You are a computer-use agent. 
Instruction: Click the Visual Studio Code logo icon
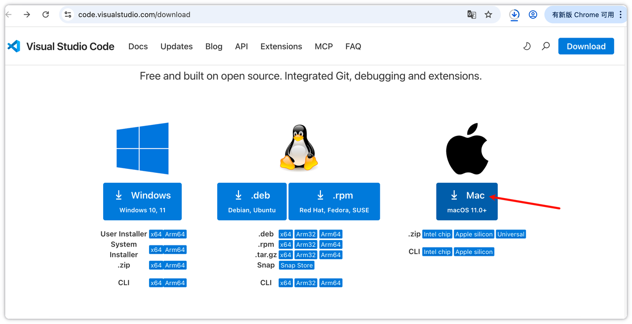click(14, 46)
